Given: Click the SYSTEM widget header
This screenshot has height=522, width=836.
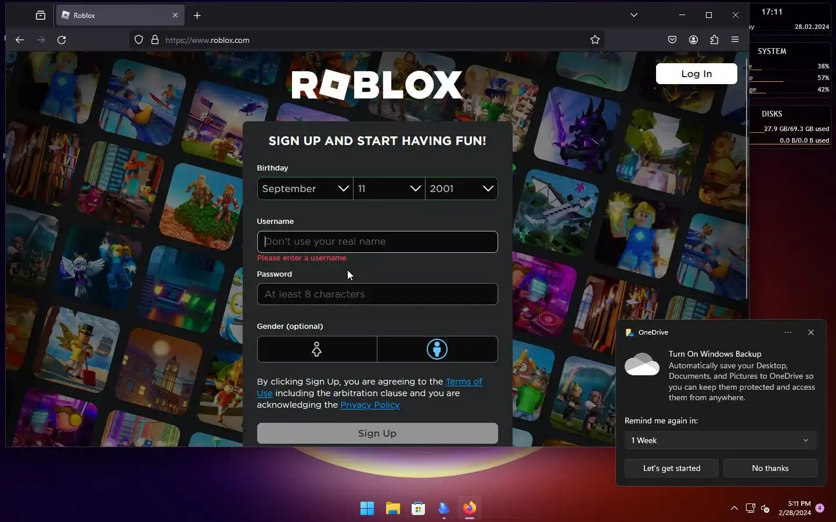Looking at the screenshot, I should [x=772, y=52].
